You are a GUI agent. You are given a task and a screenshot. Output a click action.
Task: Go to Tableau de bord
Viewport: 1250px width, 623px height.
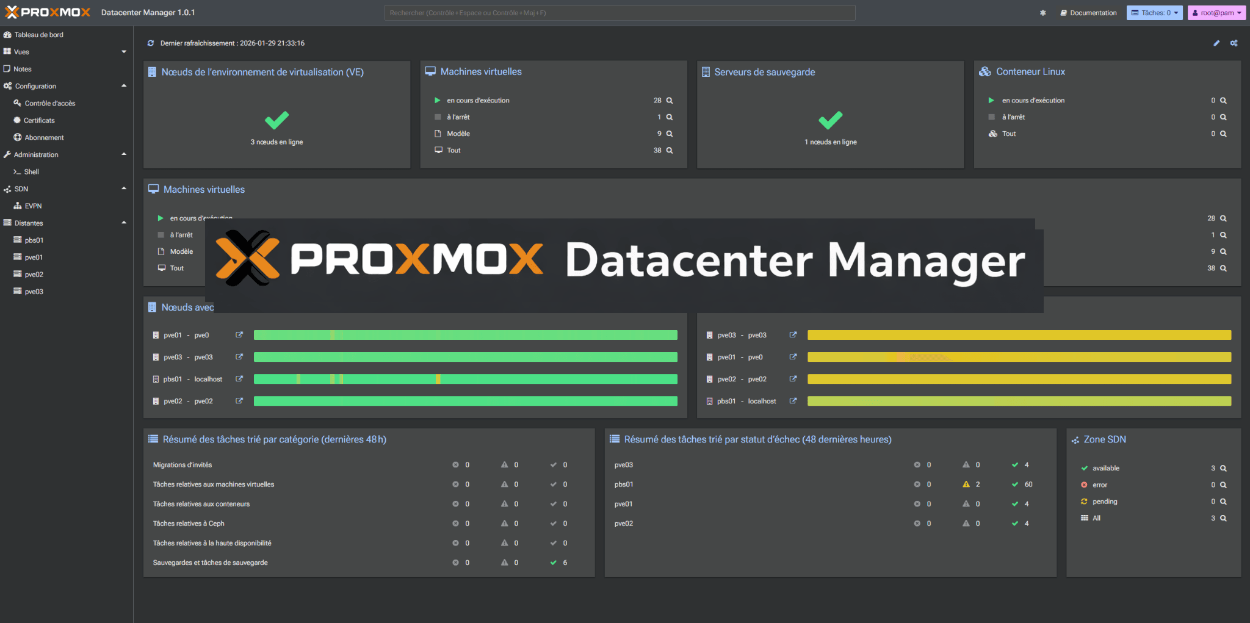(x=38, y=35)
